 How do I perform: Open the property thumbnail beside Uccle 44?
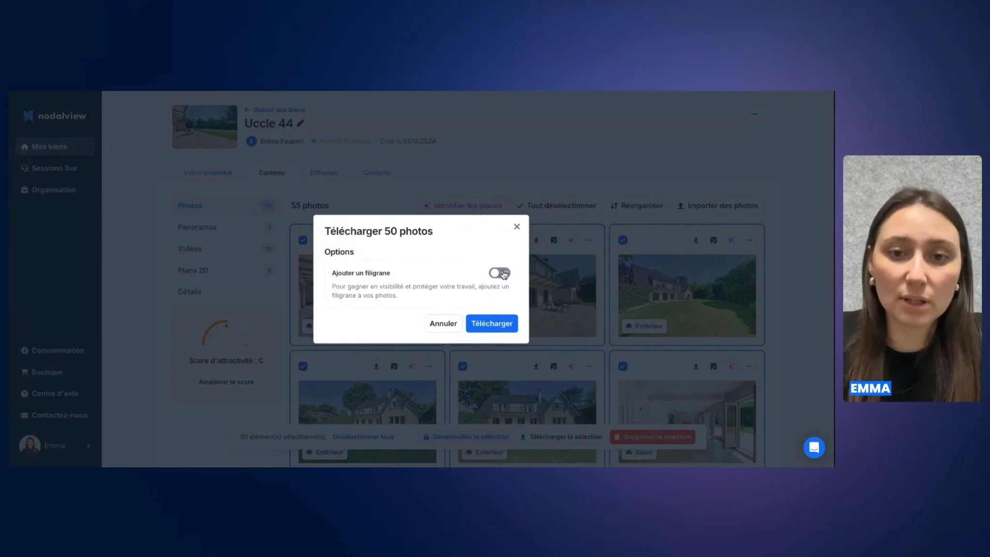tap(205, 127)
